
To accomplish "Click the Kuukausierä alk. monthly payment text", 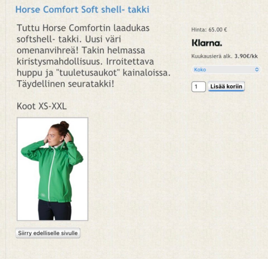I will (212, 56).
